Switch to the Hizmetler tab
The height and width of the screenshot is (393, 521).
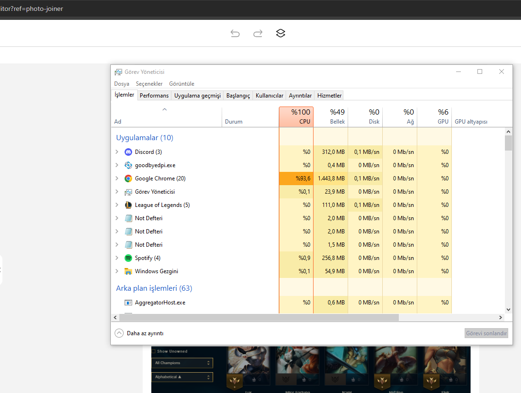pos(329,96)
